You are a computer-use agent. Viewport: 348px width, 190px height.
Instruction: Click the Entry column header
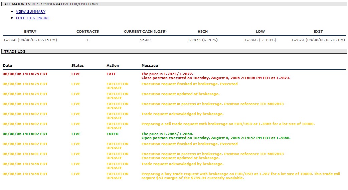coord(30,32)
